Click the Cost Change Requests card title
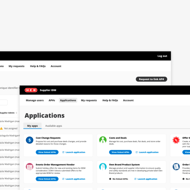 [x=48, y=138]
